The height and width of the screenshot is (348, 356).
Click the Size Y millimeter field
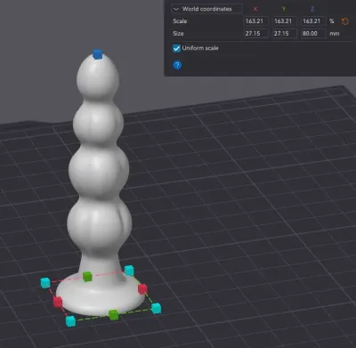(x=285, y=33)
